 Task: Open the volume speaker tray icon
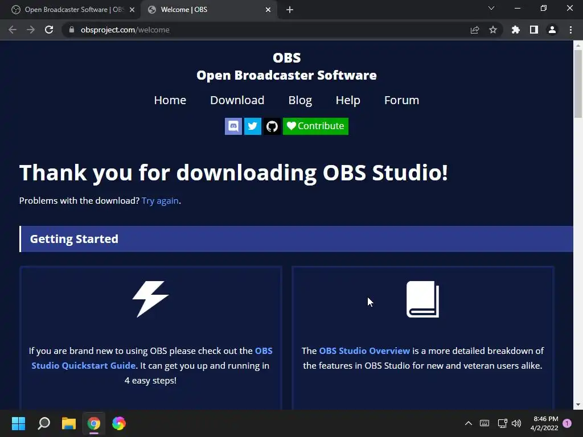click(516, 423)
